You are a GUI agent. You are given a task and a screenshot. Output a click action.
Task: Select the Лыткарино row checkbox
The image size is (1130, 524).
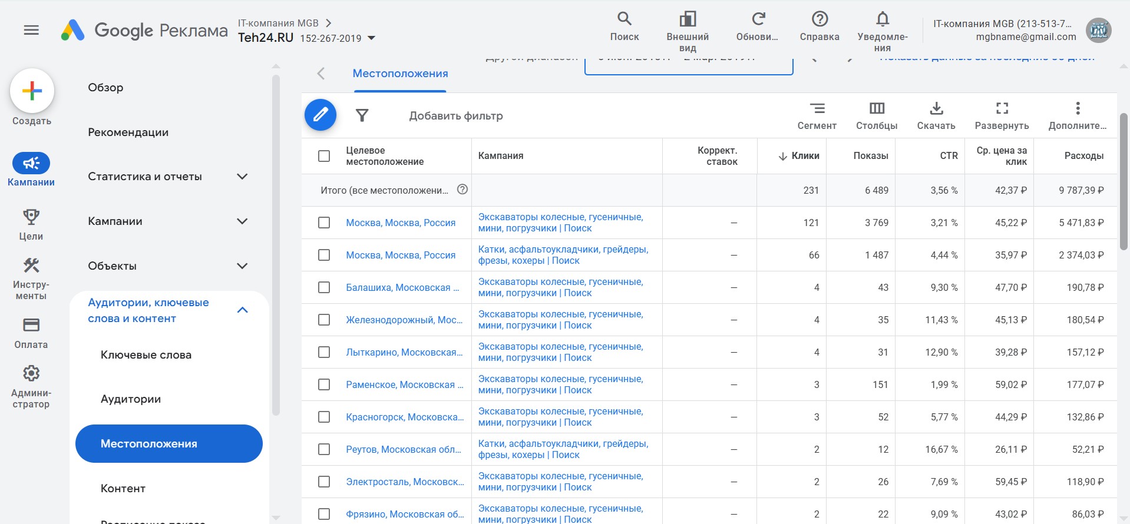[x=324, y=352]
